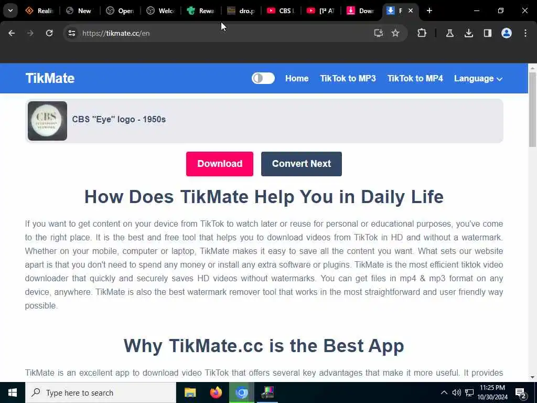Click the Chrome taskbar icon
Screen dimensions: 537x403
(241, 393)
